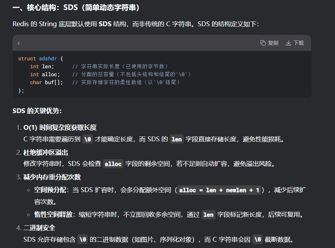The height and width of the screenshot is (248, 335).
Task: Click bold text '惰性空间释放'
Action: (x=53, y=215)
